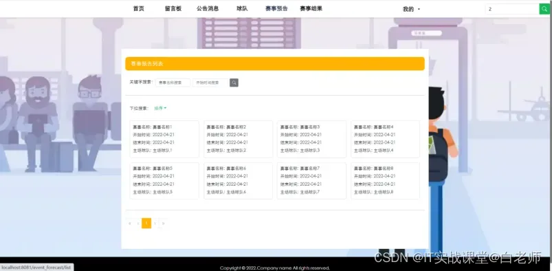The width and height of the screenshot is (552, 271).
Task: Open the 赛事名称6 event card
Action: [238, 180]
